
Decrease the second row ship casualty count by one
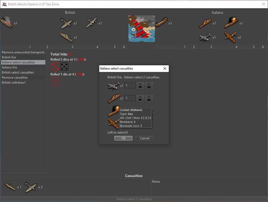pyautogui.click(x=140, y=100)
